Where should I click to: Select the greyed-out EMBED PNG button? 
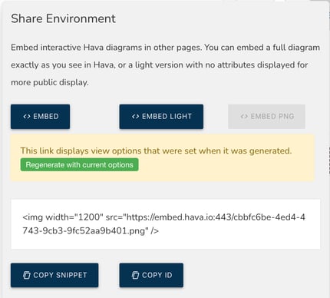click(x=266, y=117)
